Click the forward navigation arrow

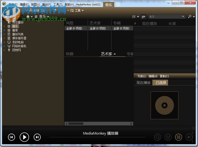(15, 16)
